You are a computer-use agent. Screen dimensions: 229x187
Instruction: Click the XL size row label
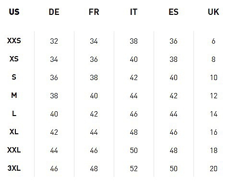(14, 132)
